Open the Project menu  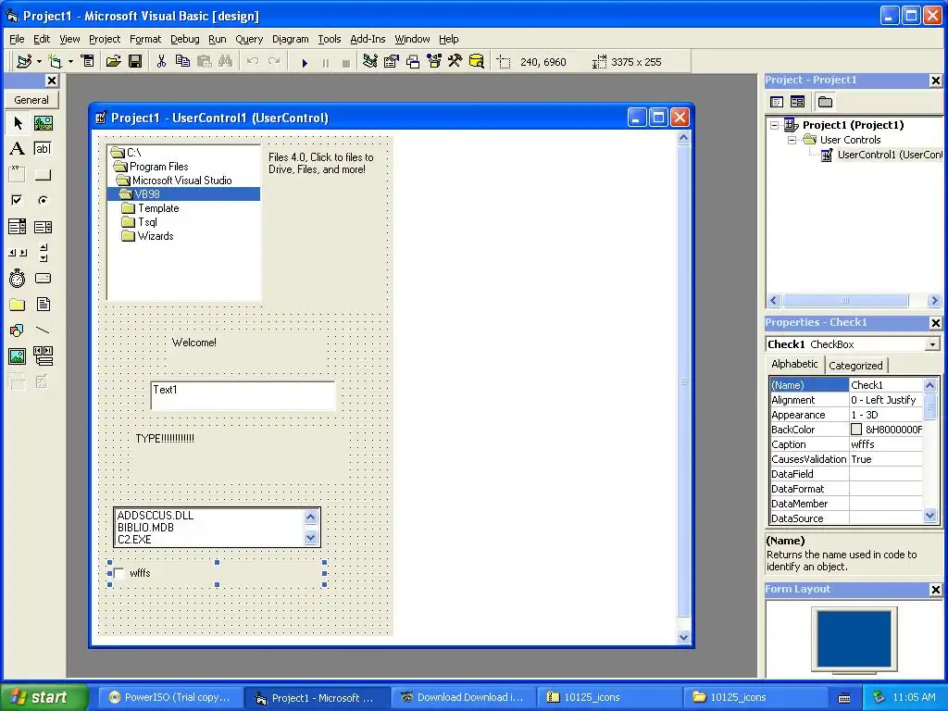[105, 39]
